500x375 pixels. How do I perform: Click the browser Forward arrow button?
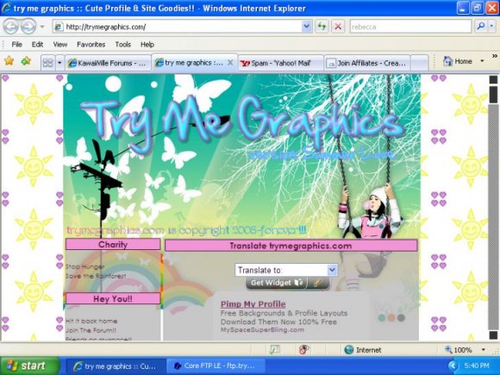tap(28, 27)
